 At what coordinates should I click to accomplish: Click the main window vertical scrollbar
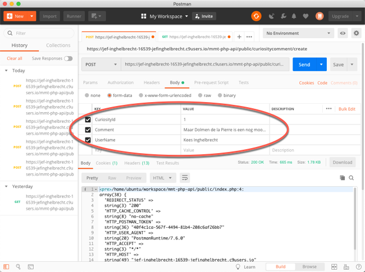pos(363,116)
